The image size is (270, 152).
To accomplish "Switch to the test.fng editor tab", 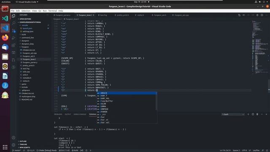I will click(103, 15).
